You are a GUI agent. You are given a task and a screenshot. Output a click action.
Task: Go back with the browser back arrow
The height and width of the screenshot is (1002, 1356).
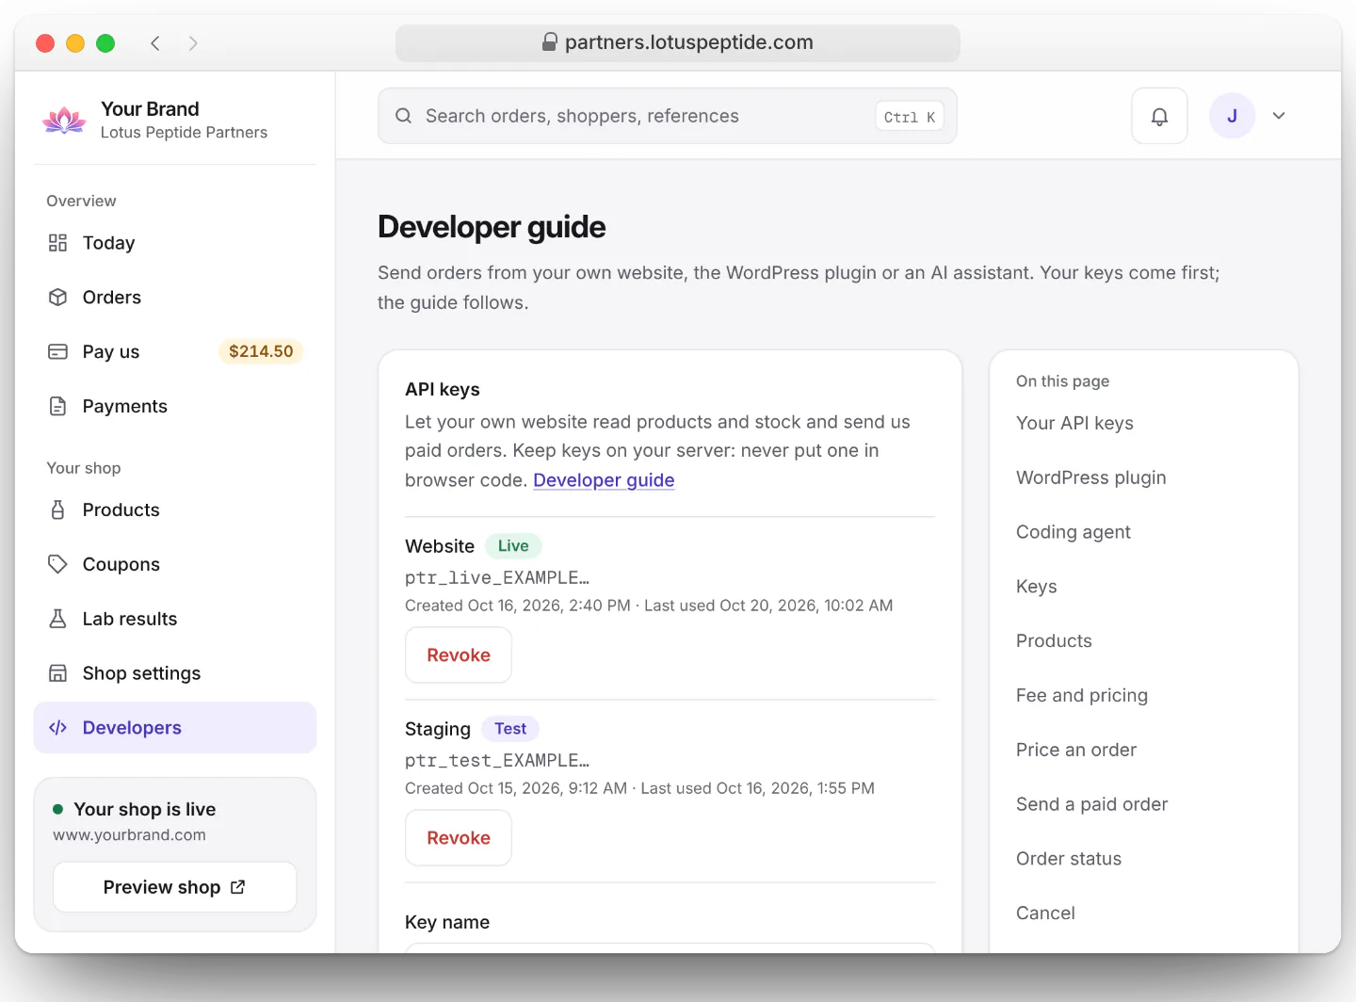(155, 43)
